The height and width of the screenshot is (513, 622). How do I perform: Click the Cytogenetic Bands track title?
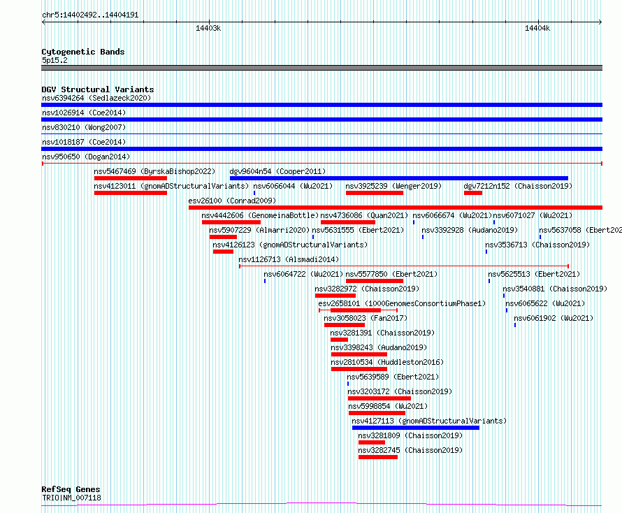click(x=83, y=52)
